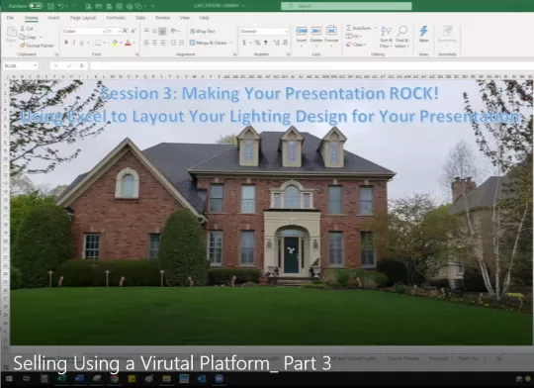The image size is (534, 388).
Task: Open Chrome from the taskbar
Action: tap(114, 379)
